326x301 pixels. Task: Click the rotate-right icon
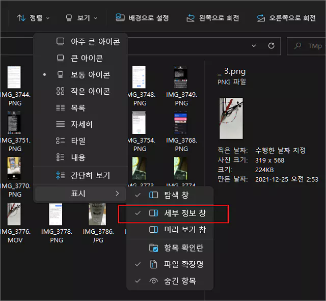point(261,18)
